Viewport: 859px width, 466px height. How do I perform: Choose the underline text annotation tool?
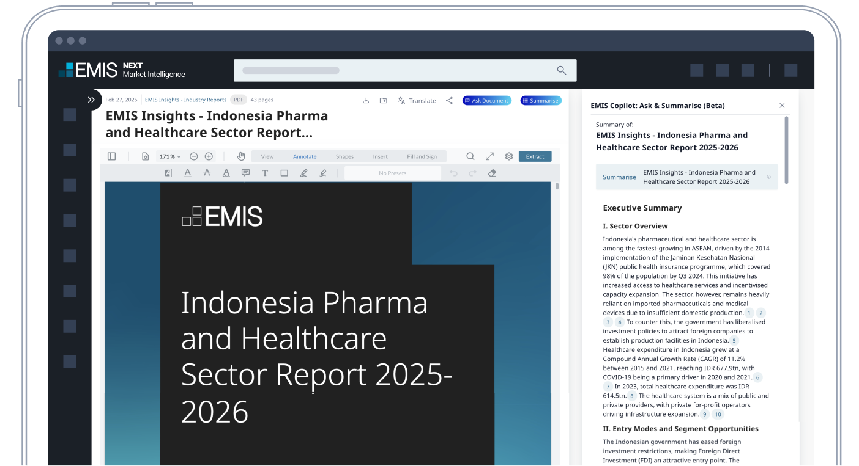[x=188, y=173]
